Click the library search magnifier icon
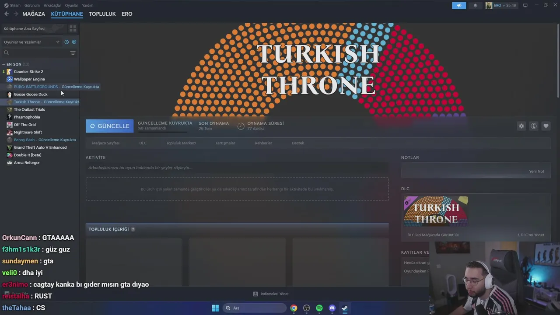This screenshot has height=315, width=560. tap(6, 53)
